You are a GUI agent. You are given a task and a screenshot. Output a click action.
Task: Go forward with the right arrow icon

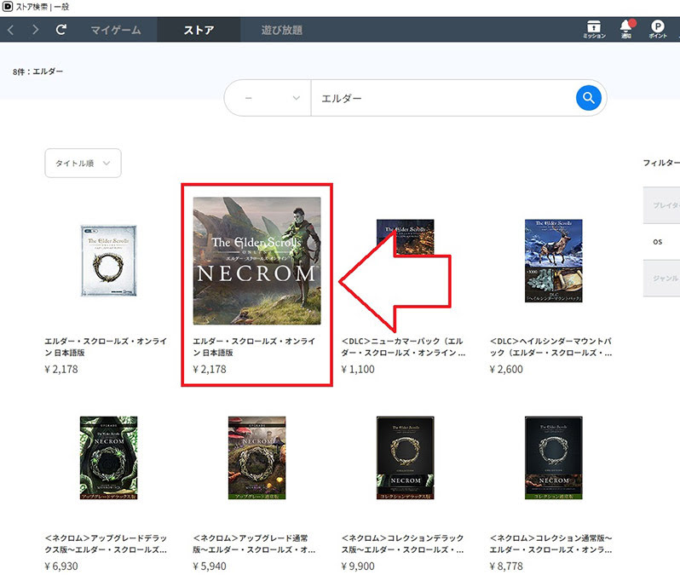pos(36,30)
